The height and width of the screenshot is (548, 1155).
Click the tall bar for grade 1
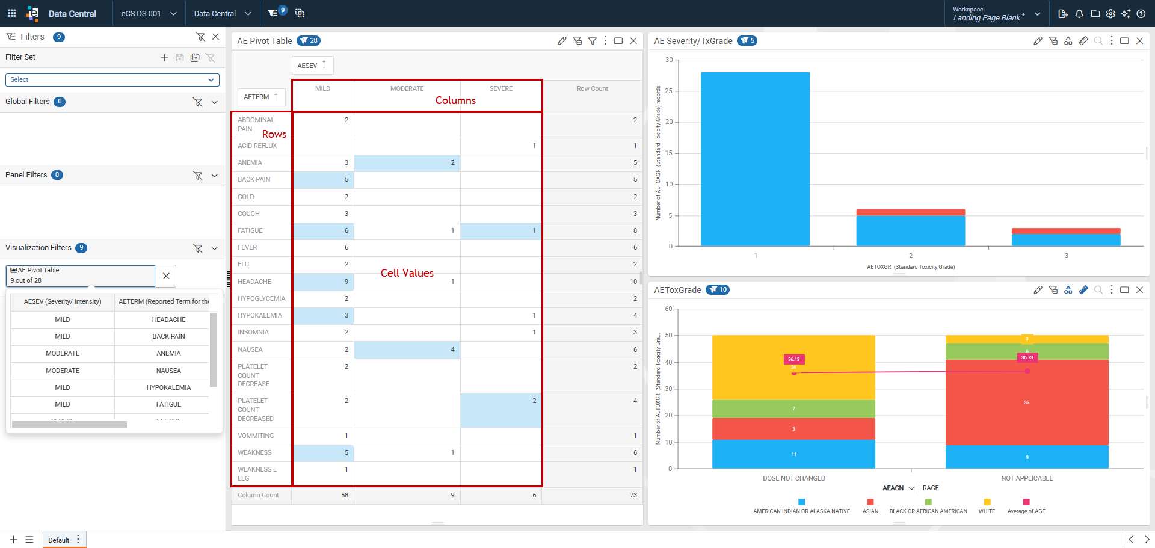pos(755,159)
